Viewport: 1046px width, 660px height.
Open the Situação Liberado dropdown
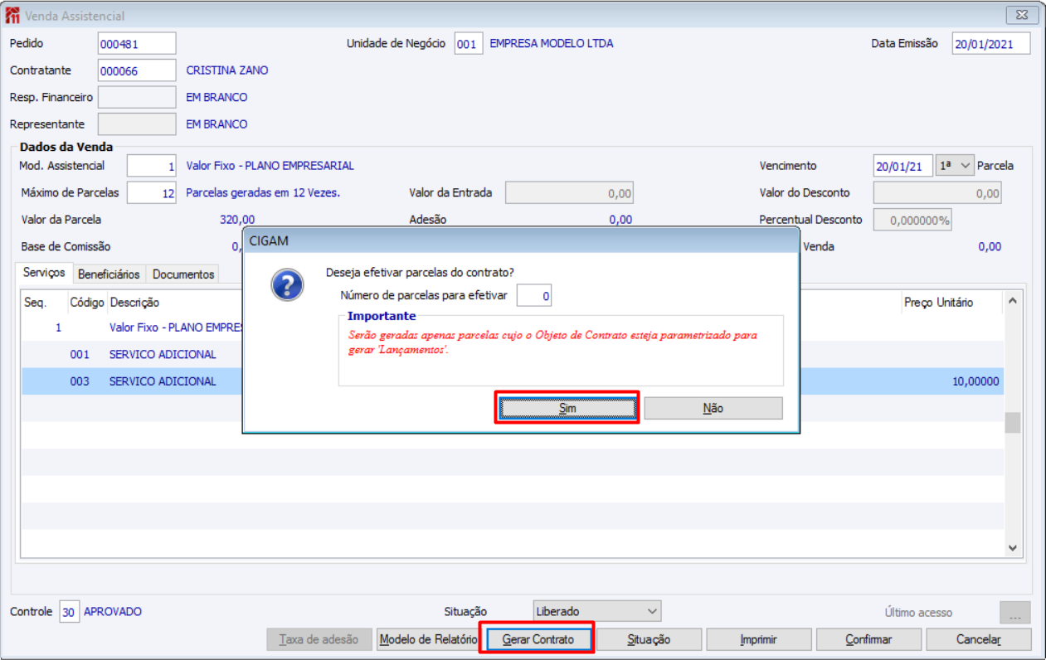click(x=596, y=611)
